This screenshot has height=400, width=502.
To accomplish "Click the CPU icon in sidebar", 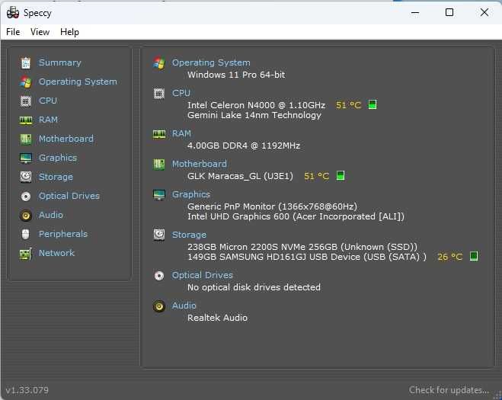I will 26,101.
